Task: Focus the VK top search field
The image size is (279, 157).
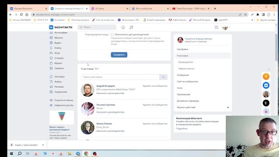Action: coord(97,27)
